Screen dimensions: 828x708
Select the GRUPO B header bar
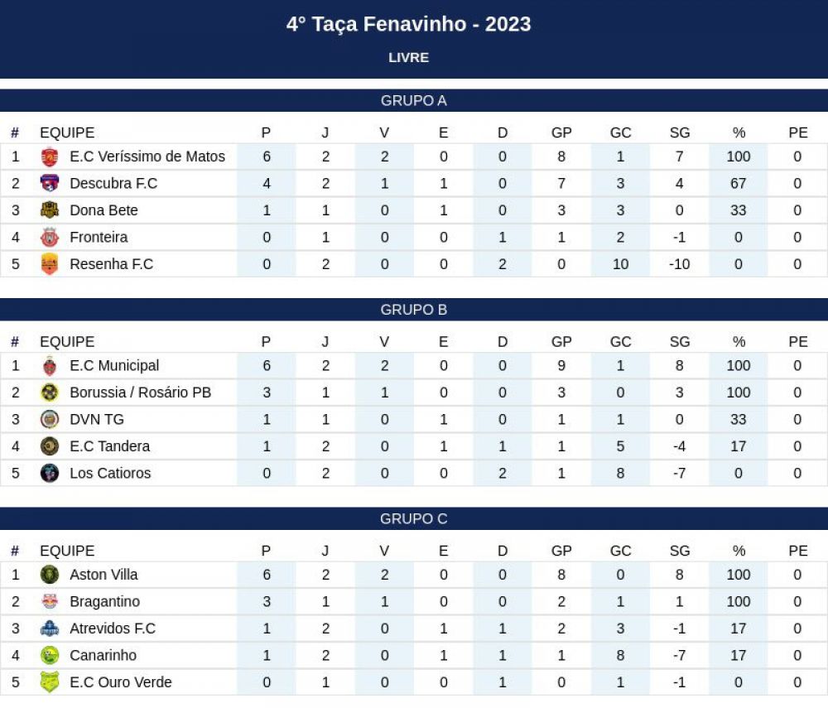pyautogui.click(x=414, y=310)
